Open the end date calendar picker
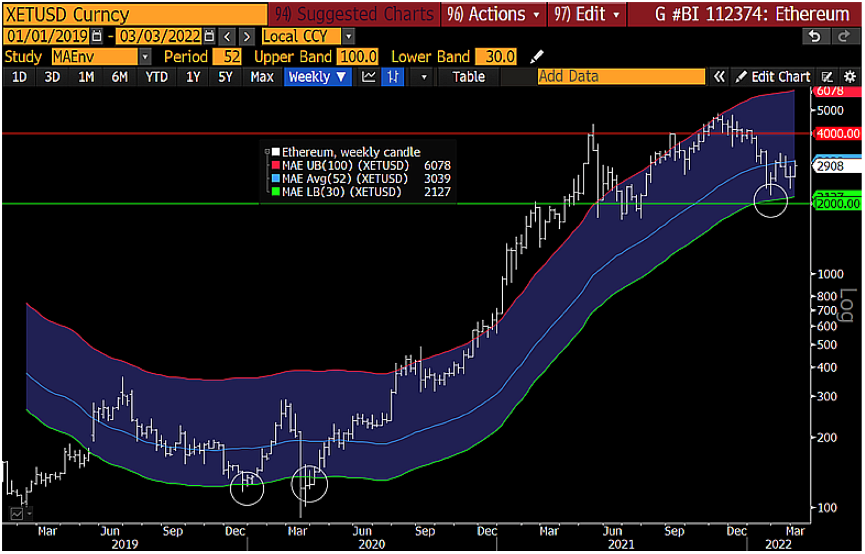865x554 pixels. (x=209, y=36)
